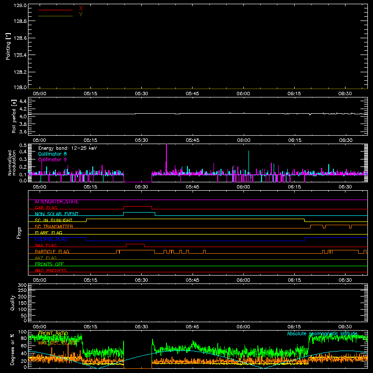Select the green FRONTS_OFF label
Screen dimensions: 373x373
pyautogui.click(x=49, y=264)
